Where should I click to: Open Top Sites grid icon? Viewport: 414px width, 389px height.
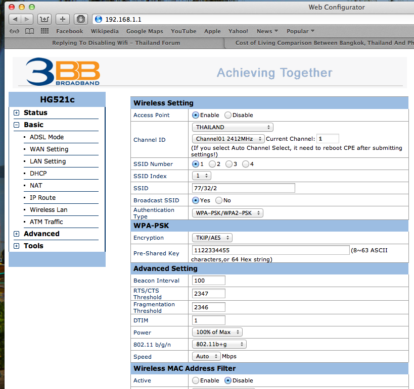click(44, 31)
